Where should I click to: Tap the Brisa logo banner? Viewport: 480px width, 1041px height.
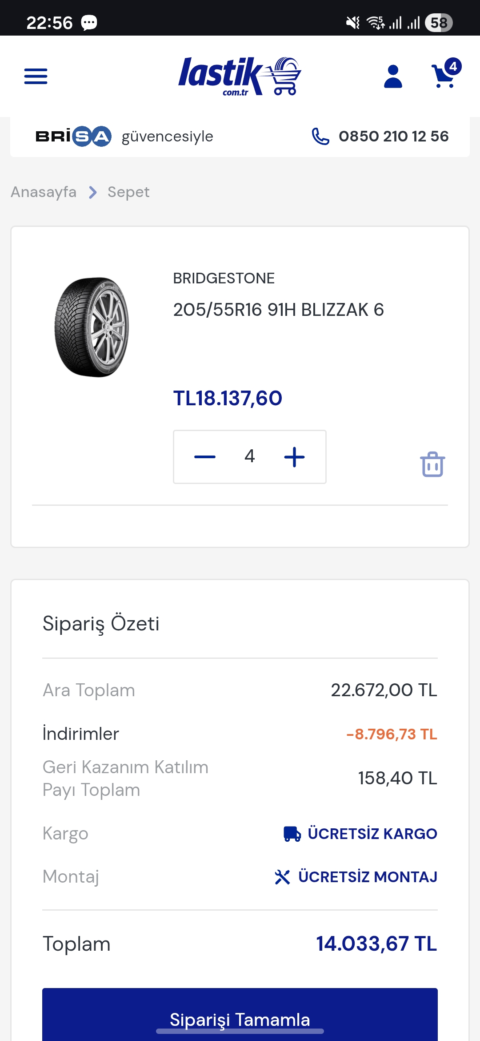(x=73, y=136)
